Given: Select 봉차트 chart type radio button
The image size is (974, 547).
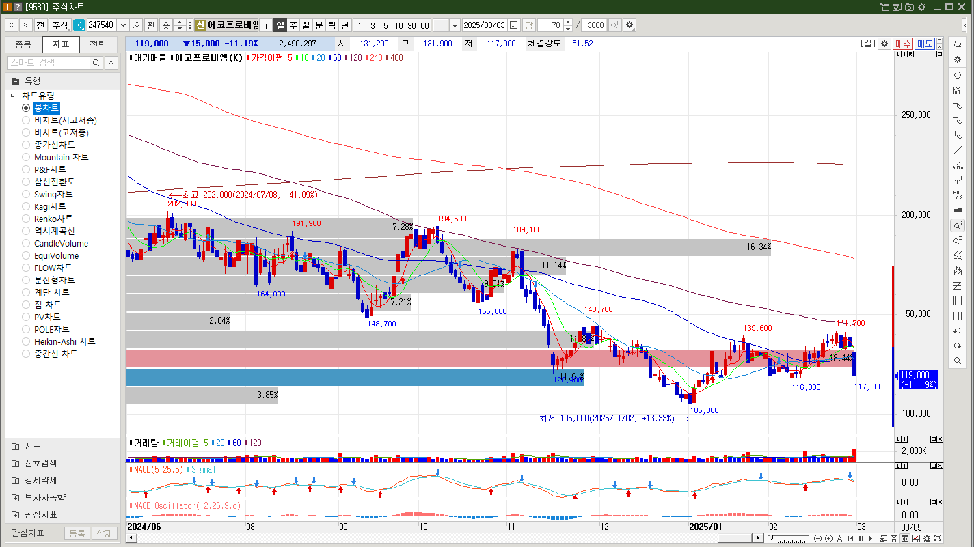Looking at the screenshot, I should pyautogui.click(x=26, y=108).
